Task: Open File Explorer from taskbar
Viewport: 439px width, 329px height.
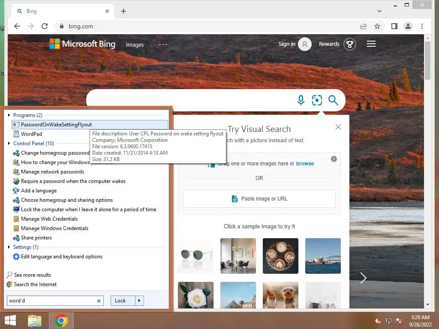Action: point(35,320)
